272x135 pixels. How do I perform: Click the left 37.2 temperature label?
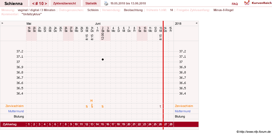(x=20, y=51)
